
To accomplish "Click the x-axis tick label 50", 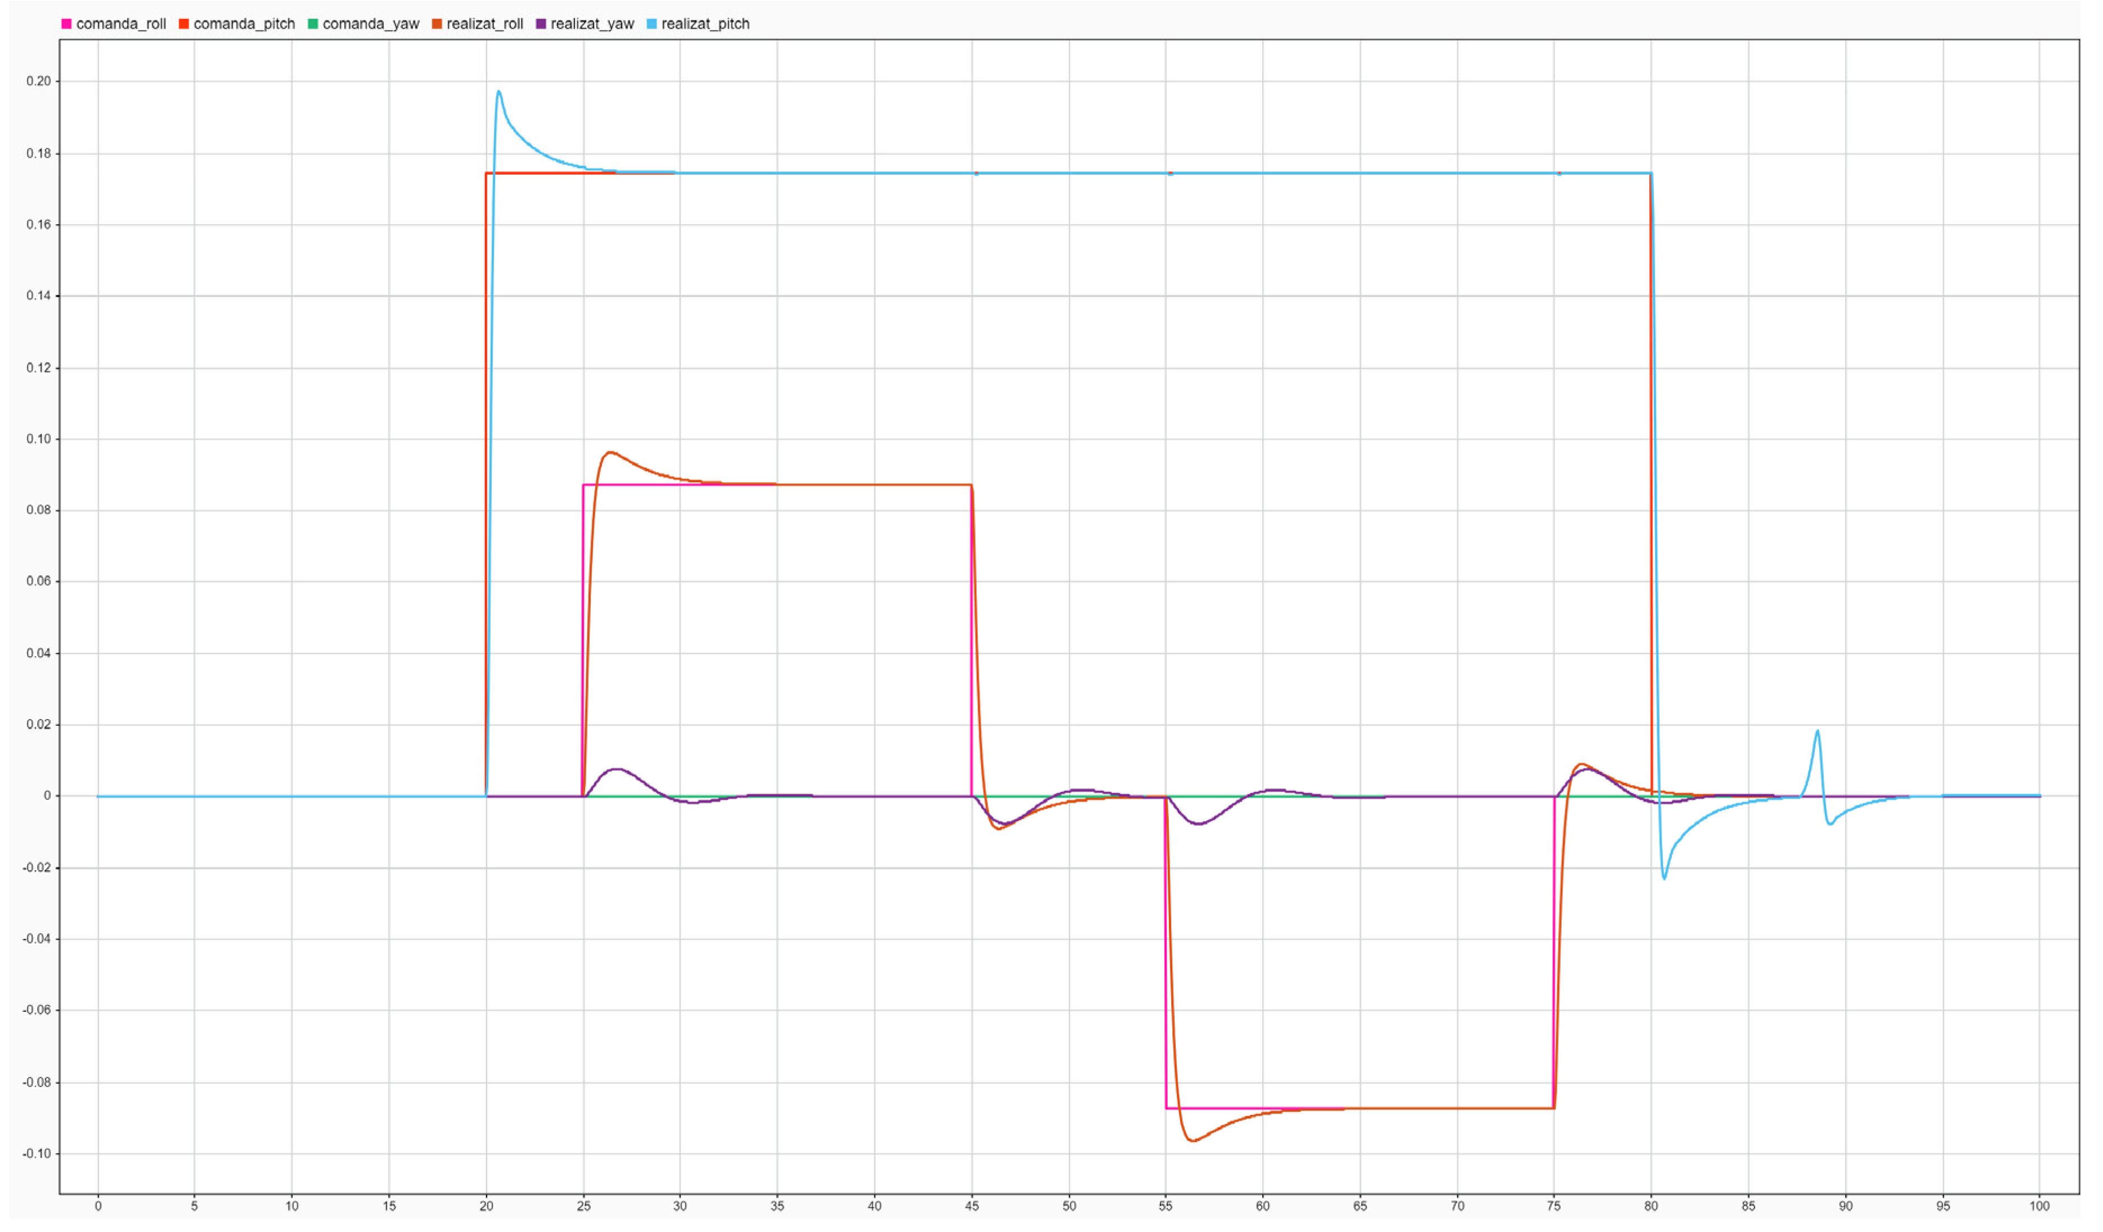I will (x=1069, y=1206).
